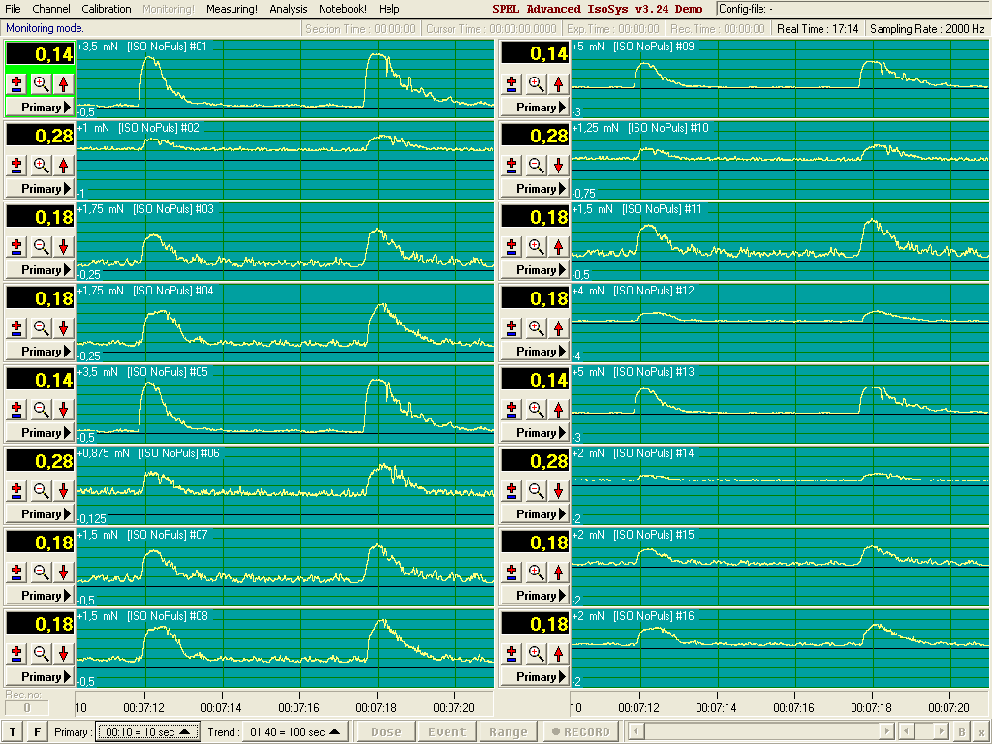The image size is (992, 744).
Task: Zoom in with the magnifier on channel #01
Action: tap(41, 83)
